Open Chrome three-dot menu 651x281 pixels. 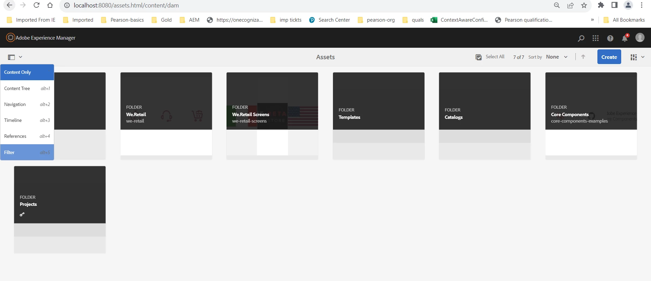click(x=642, y=5)
